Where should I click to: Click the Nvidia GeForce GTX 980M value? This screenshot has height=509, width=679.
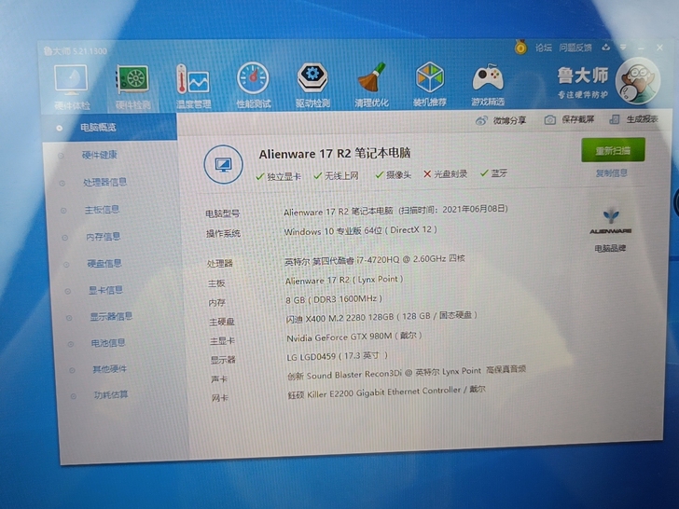pos(354,337)
